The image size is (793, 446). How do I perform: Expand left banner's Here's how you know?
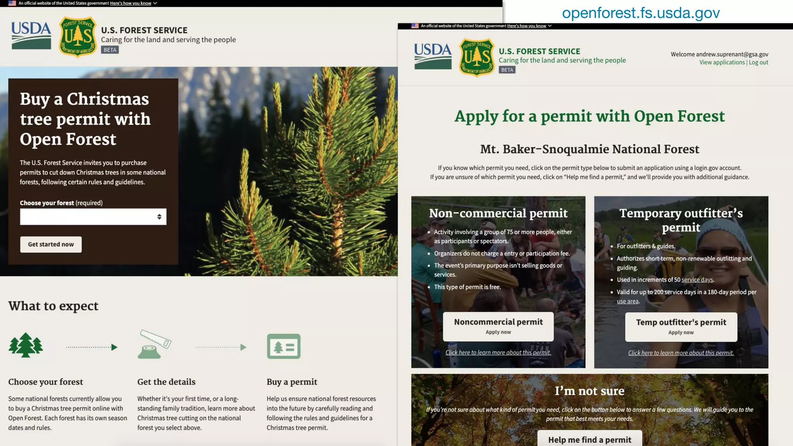click(130, 3)
